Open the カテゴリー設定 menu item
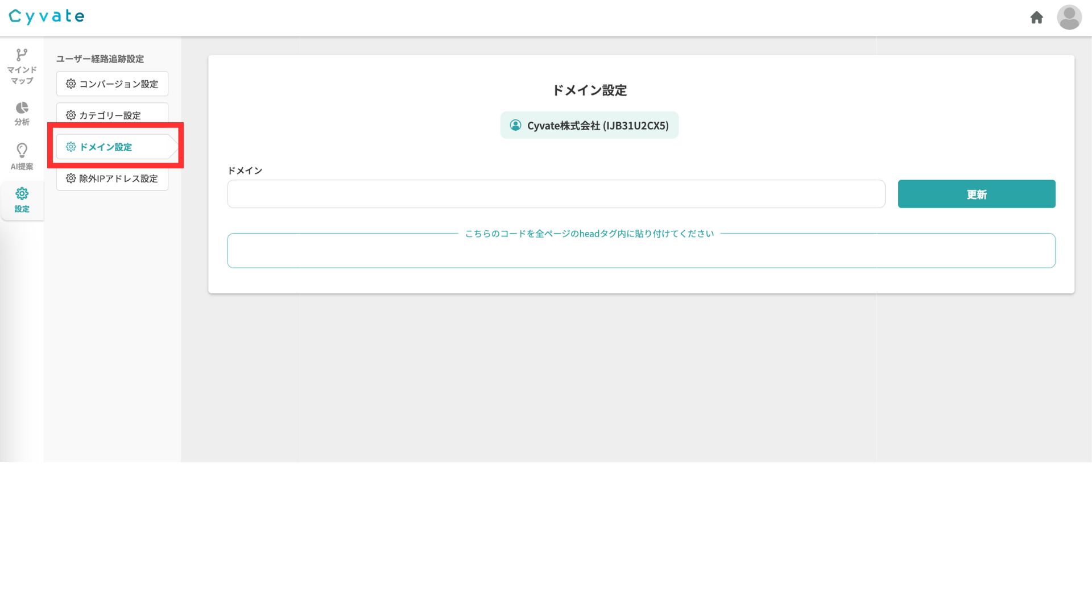1092x614 pixels. [112, 114]
